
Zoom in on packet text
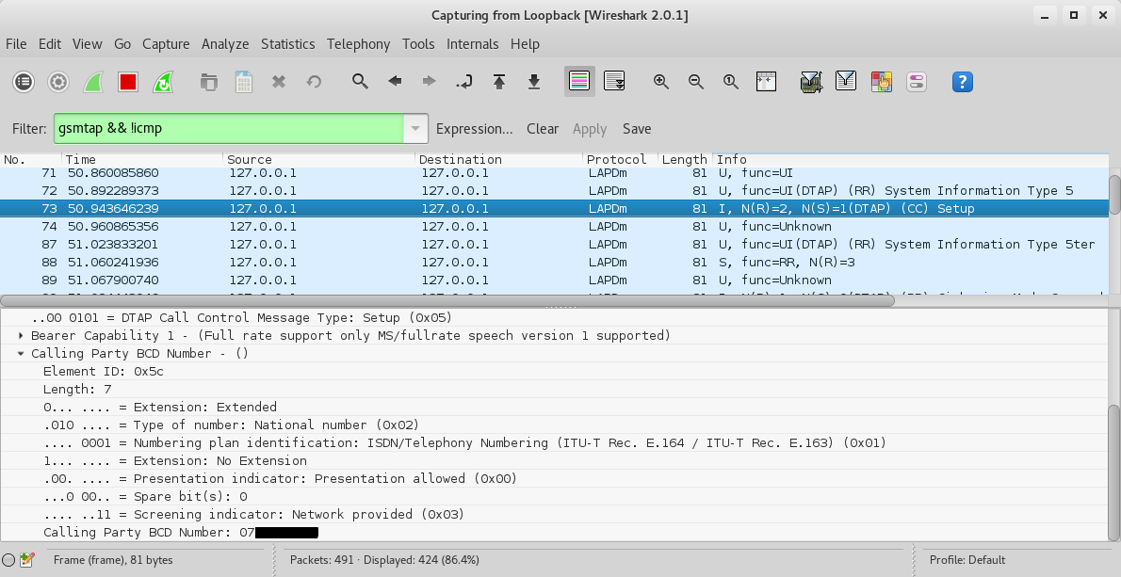tap(661, 81)
